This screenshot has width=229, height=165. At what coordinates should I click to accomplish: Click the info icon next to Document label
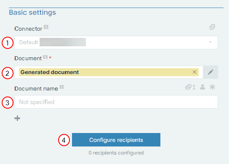[x=45, y=57]
